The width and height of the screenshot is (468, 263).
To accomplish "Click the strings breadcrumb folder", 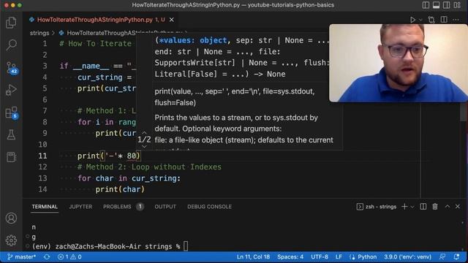I will coord(39,33).
